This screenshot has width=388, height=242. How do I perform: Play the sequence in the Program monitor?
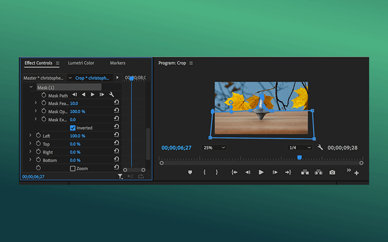coord(261,172)
